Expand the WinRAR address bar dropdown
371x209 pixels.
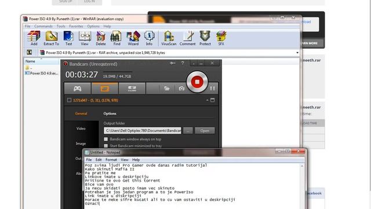point(297,53)
